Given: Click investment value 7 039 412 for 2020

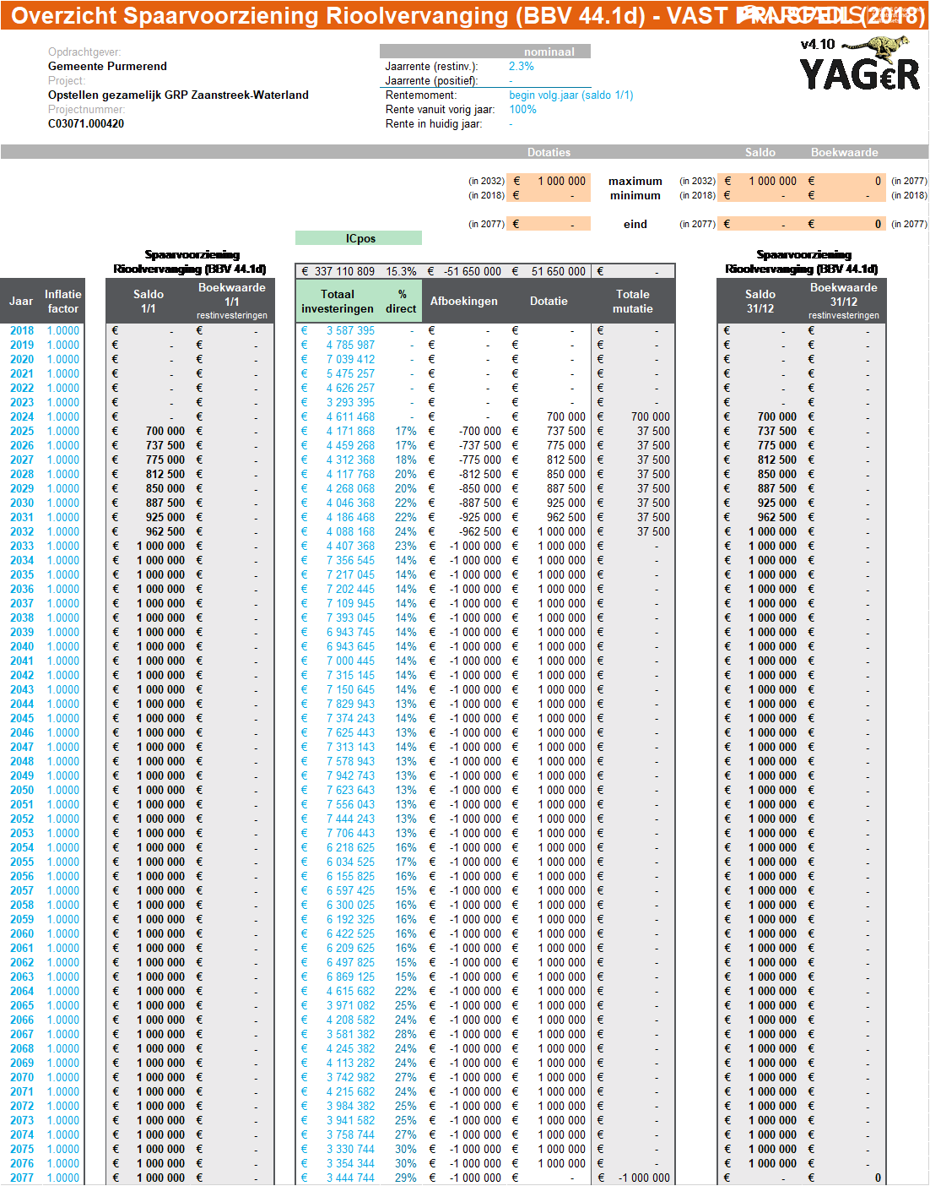Looking at the screenshot, I should pos(350,359).
